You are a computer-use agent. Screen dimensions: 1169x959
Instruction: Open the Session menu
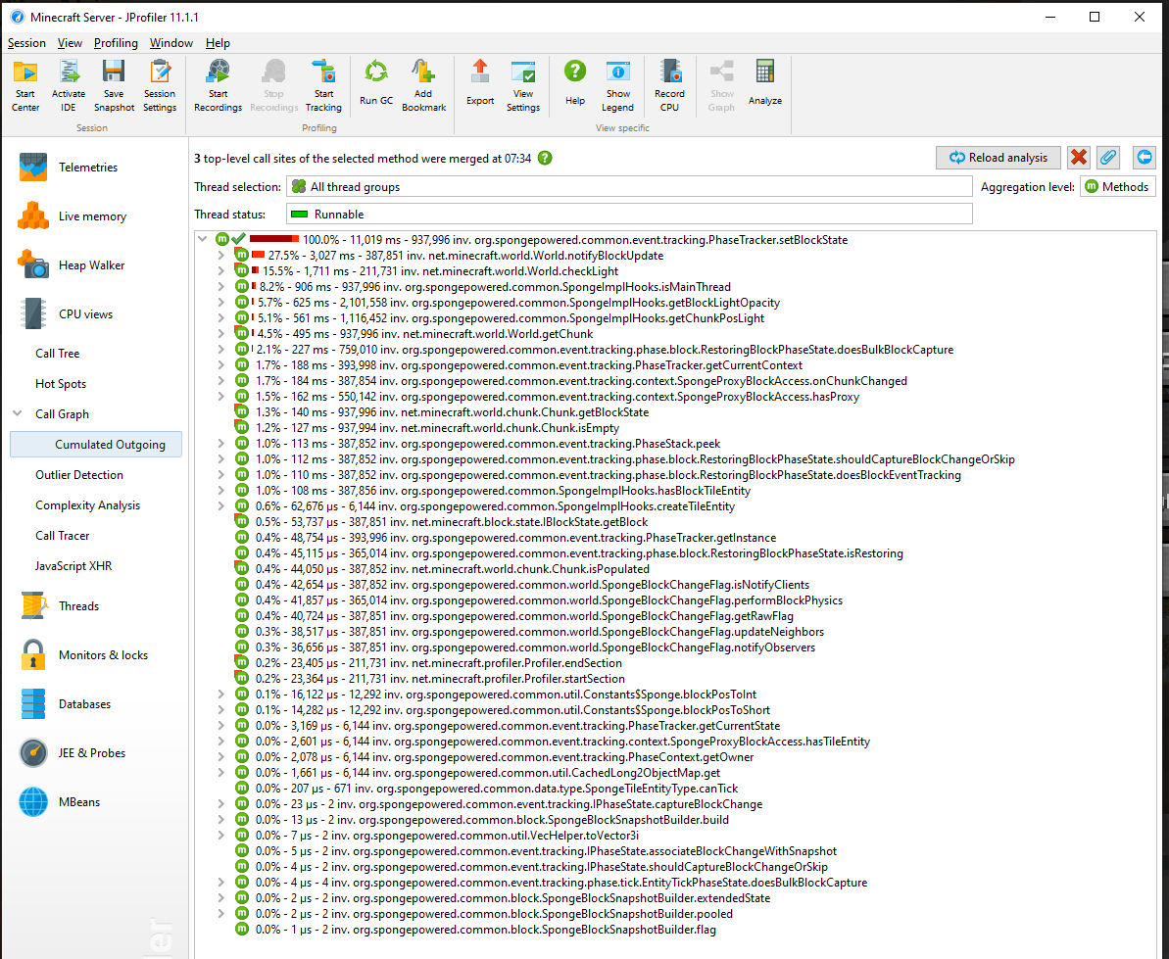pos(26,43)
